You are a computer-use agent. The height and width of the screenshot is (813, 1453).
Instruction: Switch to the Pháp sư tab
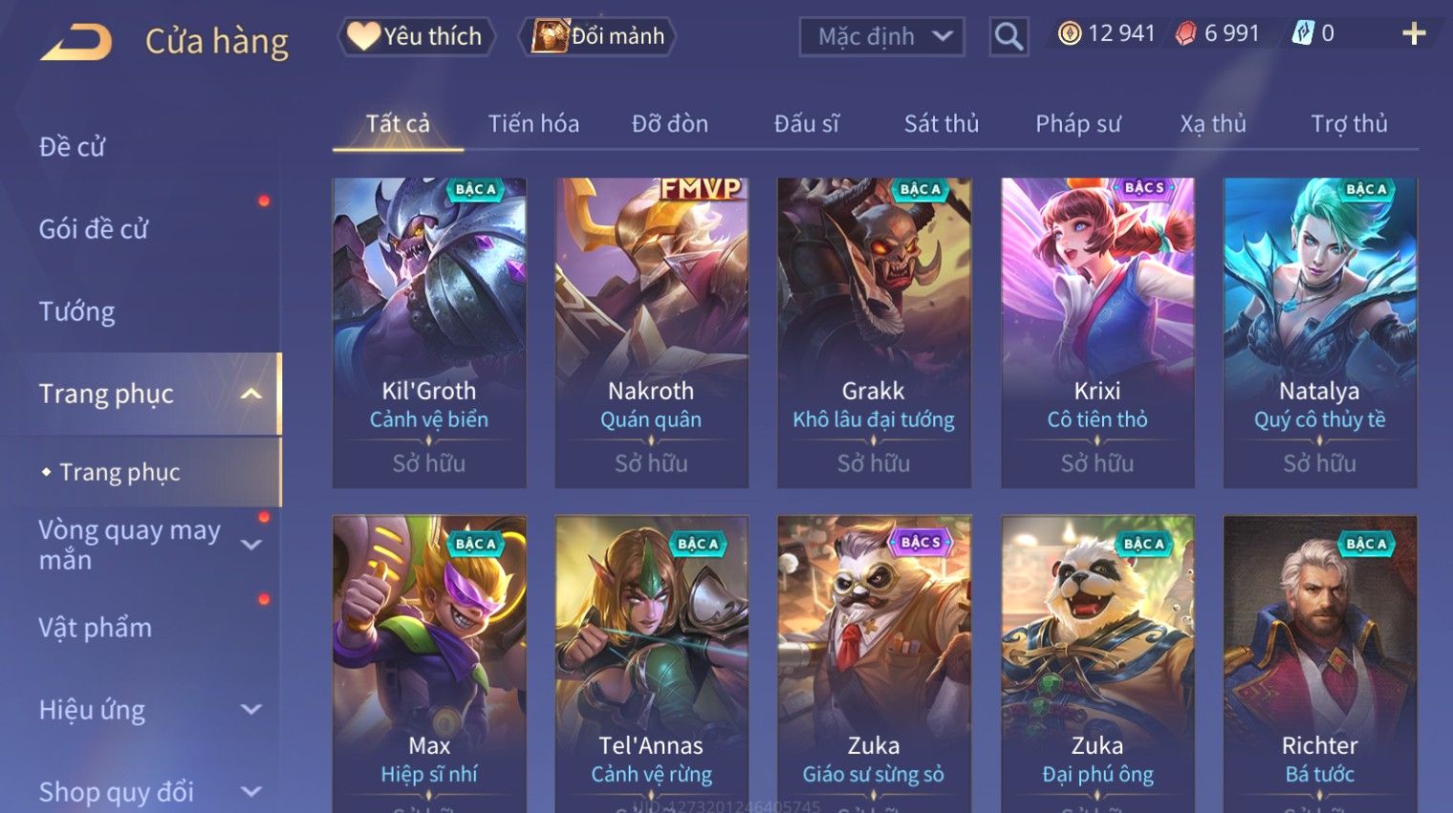click(1078, 124)
